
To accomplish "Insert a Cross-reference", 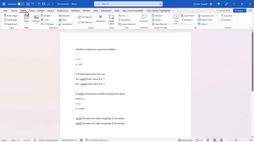I will coord(127,24).
